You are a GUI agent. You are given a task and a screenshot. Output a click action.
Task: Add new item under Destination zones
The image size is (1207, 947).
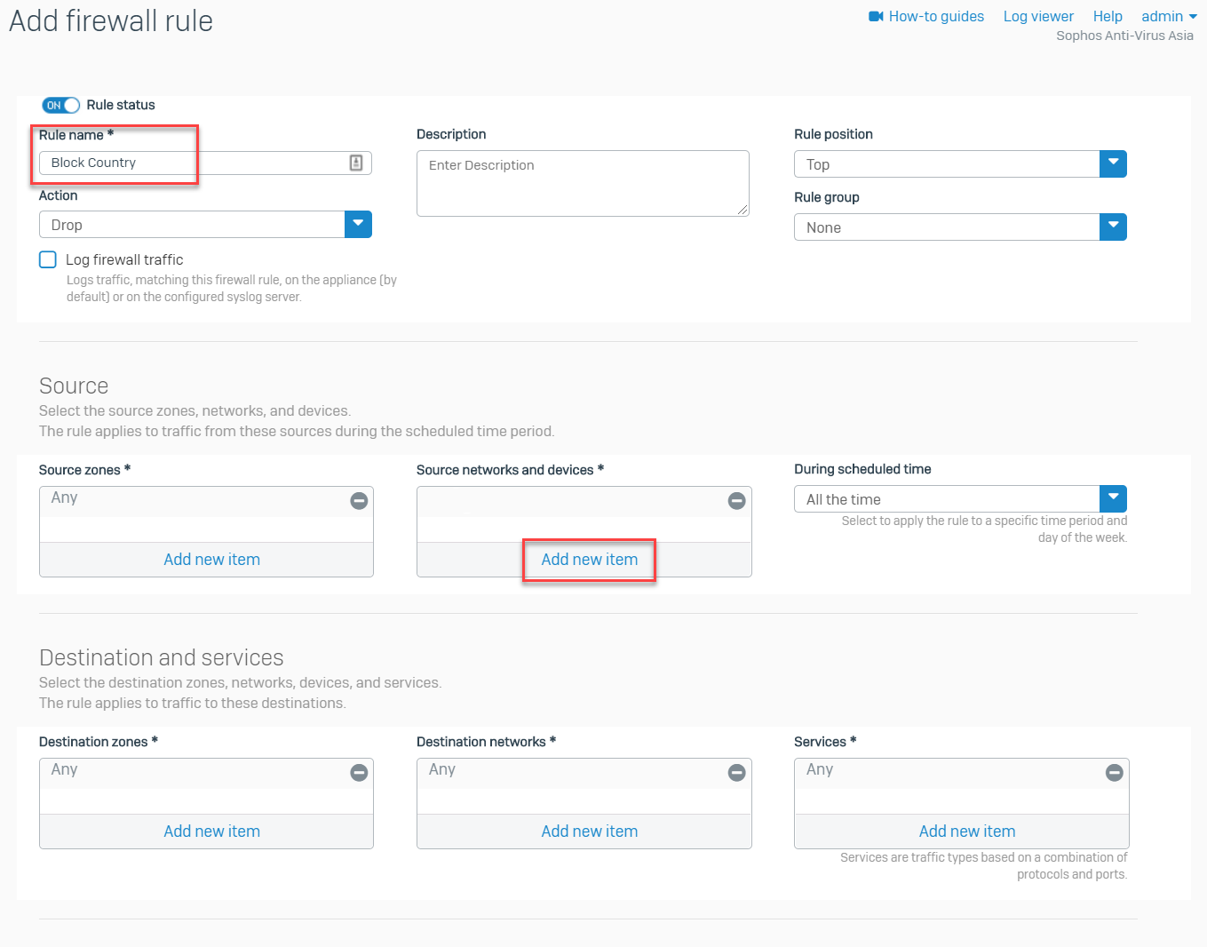point(211,831)
